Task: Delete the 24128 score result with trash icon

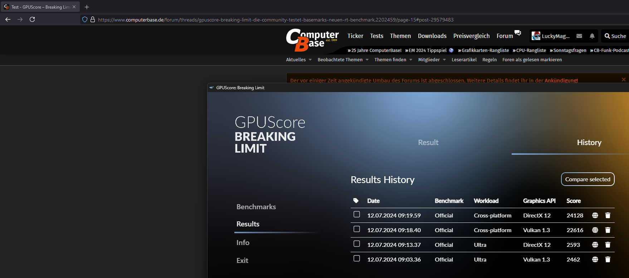Action: point(608,215)
